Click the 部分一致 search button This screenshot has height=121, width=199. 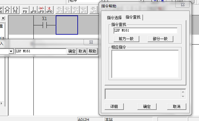(160, 39)
